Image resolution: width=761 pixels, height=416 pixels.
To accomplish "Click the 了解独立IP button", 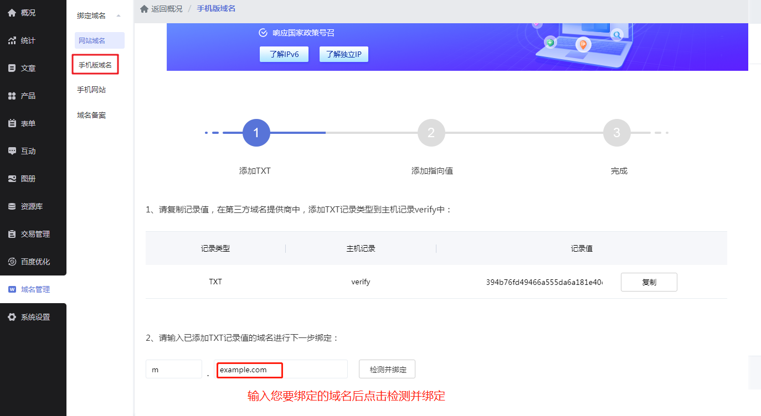I will point(344,54).
